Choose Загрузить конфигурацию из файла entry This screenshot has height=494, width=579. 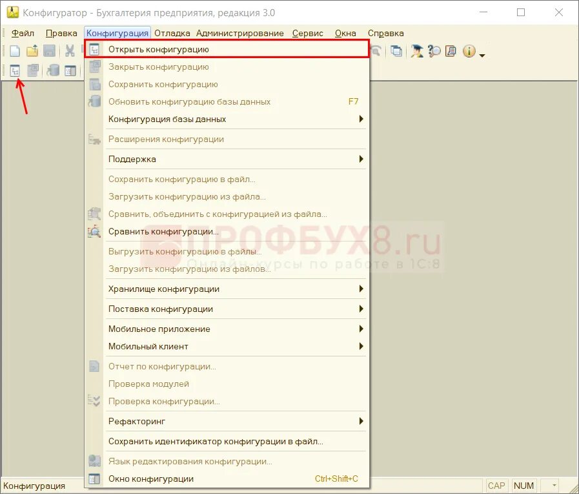pos(227,196)
